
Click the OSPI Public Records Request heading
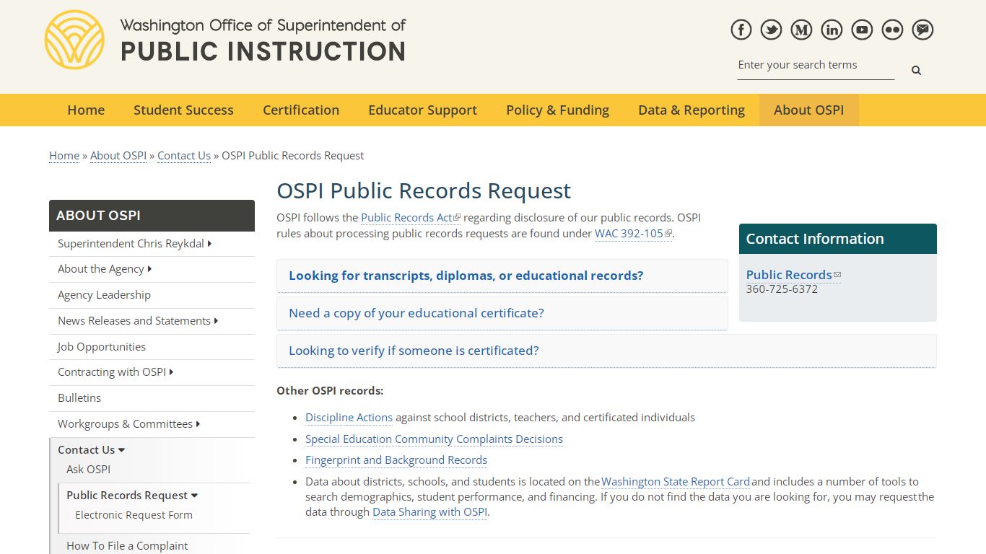click(x=424, y=190)
